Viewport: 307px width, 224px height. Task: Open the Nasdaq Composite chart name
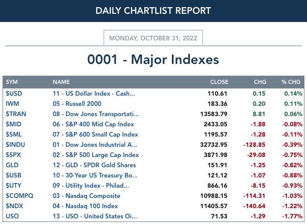(86, 196)
